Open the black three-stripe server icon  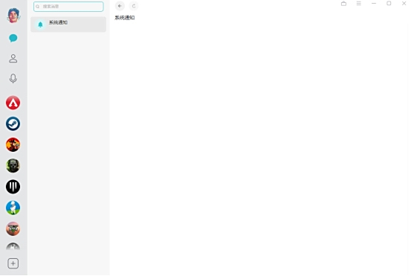pyautogui.click(x=13, y=187)
